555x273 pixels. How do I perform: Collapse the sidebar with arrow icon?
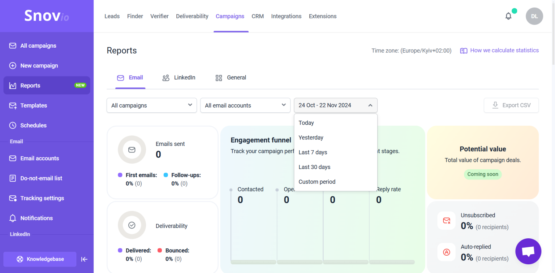click(84, 259)
